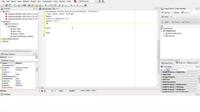The height and width of the screenshot is (112, 200).
Task: Expand the Web Documents palette category
Action: click(161, 82)
